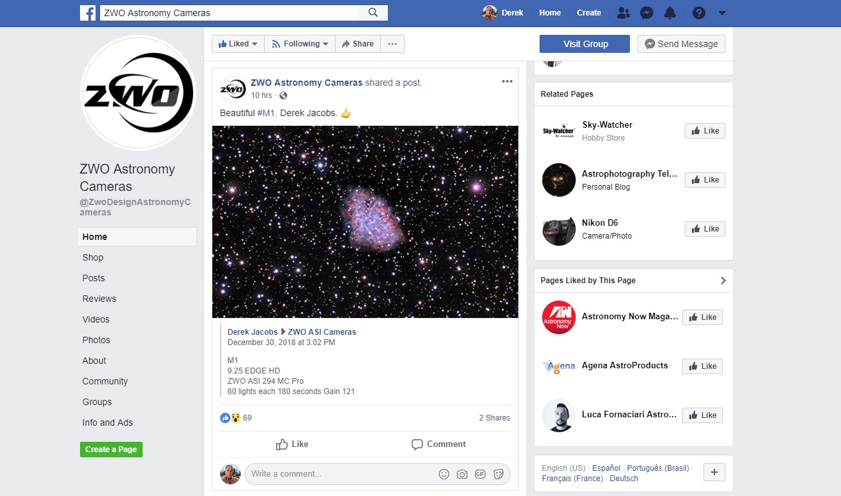Viewport: 841px width, 496px height.
Task: Open Derek's profile from top bar
Action: coord(503,13)
